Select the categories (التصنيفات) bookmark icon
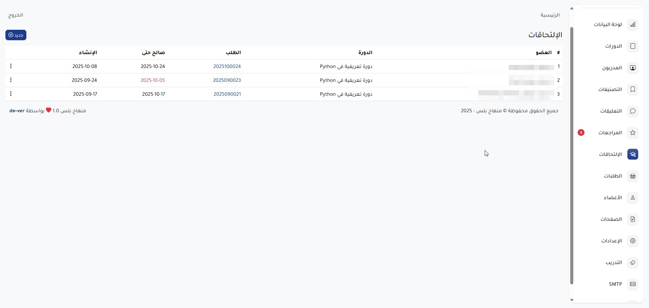This screenshot has width=649, height=308. 632,90
